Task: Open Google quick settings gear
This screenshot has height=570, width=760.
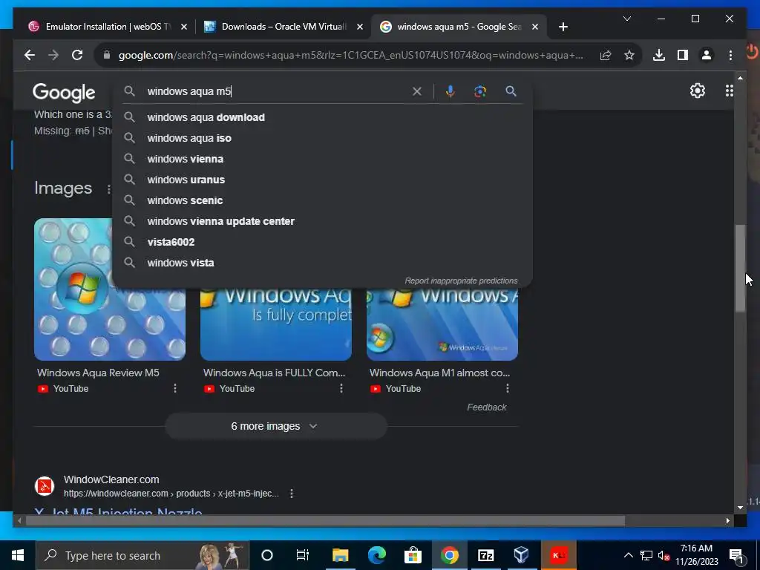Action: 698,91
